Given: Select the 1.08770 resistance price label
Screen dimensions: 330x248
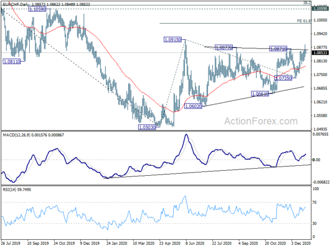Looking at the screenshot, I should (x=224, y=47).
